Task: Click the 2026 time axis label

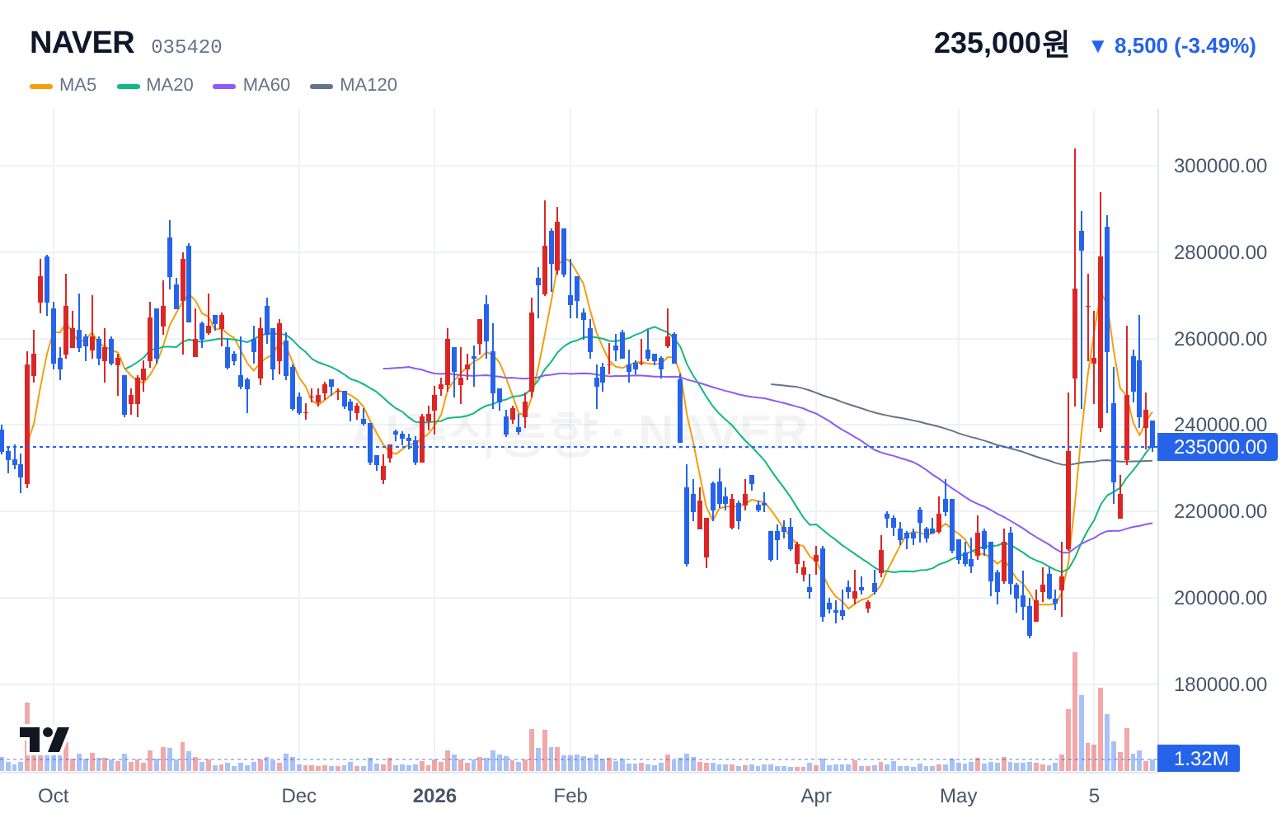Action: [434, 796]
